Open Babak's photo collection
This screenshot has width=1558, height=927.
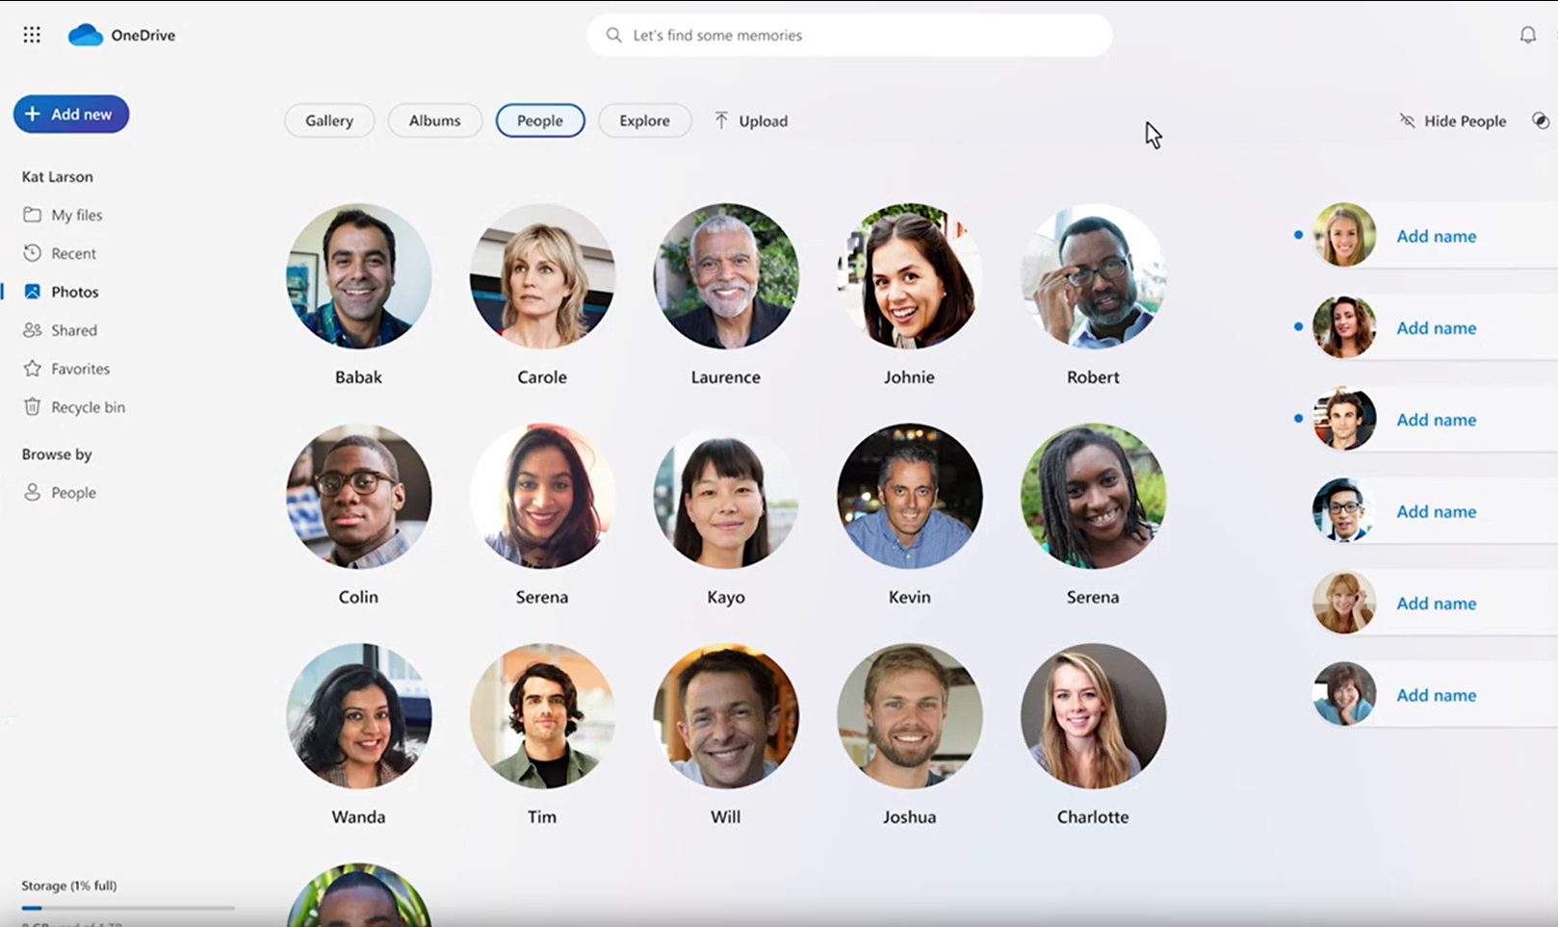[x=358, y=276]
